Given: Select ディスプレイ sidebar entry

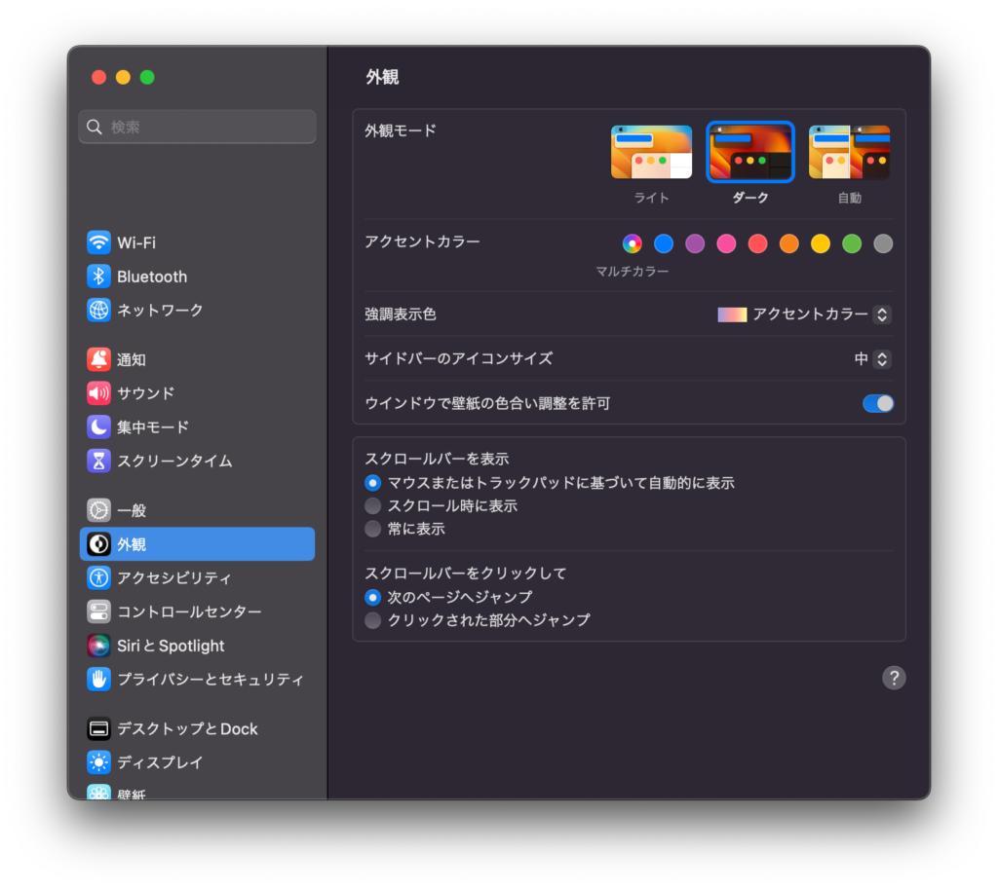Looking at the screenshot, I should 160,762.
